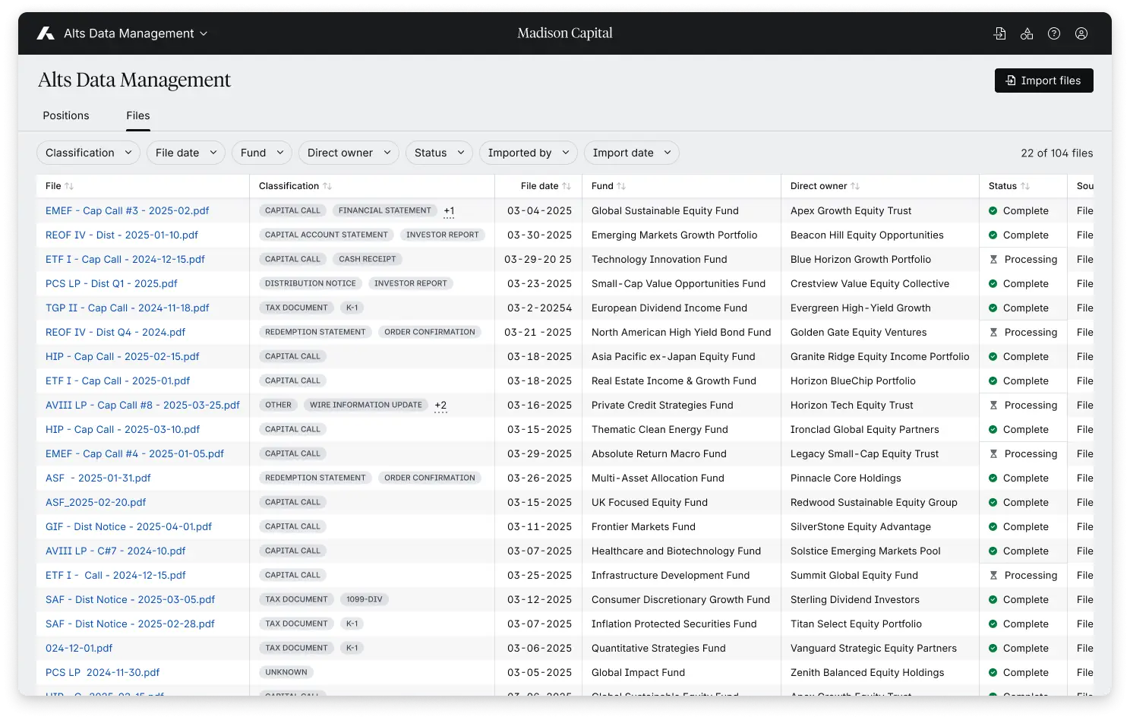The height and width of the screenshot is (720, 1130).
Task: Sort by the Status column arrows
Action: click(x=1025, y=186)
